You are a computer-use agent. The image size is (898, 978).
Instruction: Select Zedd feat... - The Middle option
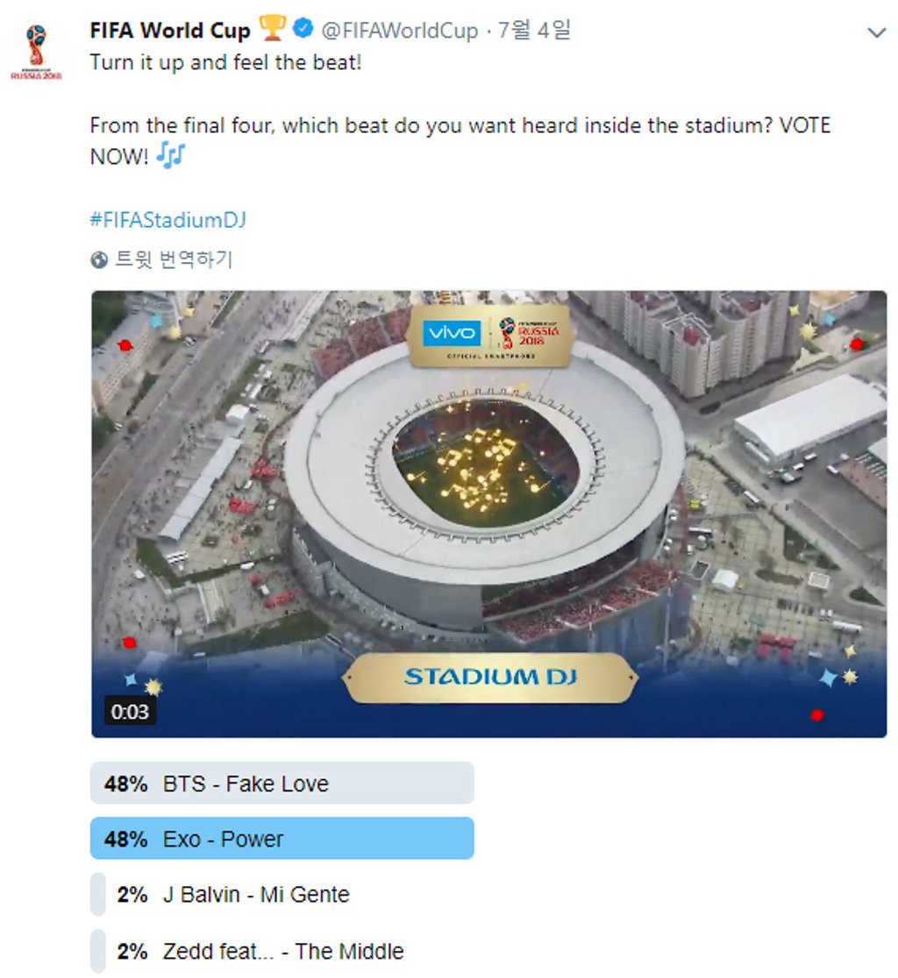pyautogui.click(x=282, y=951)
